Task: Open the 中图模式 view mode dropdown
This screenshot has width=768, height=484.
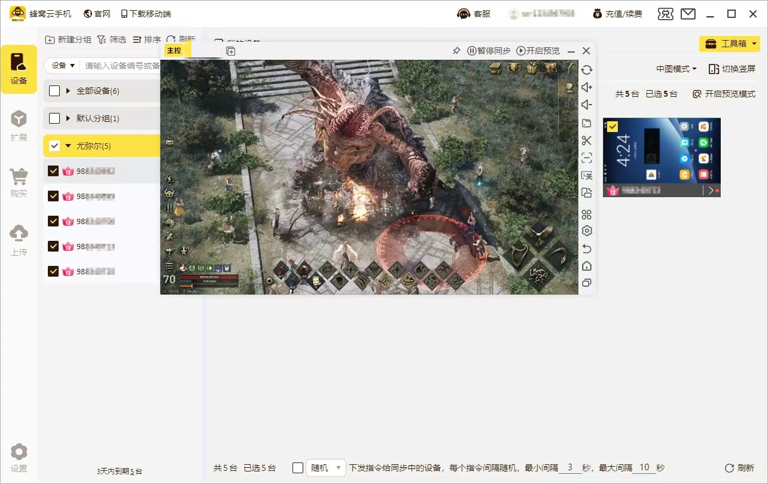Action: pyautogui.click(x=676, y=69)
